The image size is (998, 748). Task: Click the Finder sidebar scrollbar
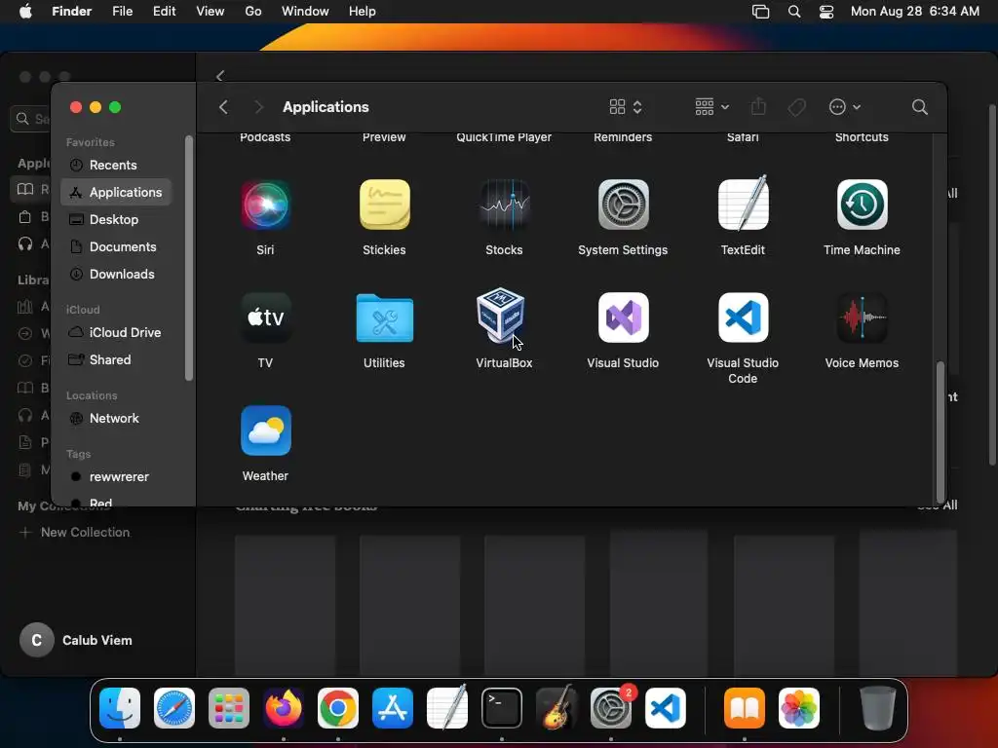188,258
